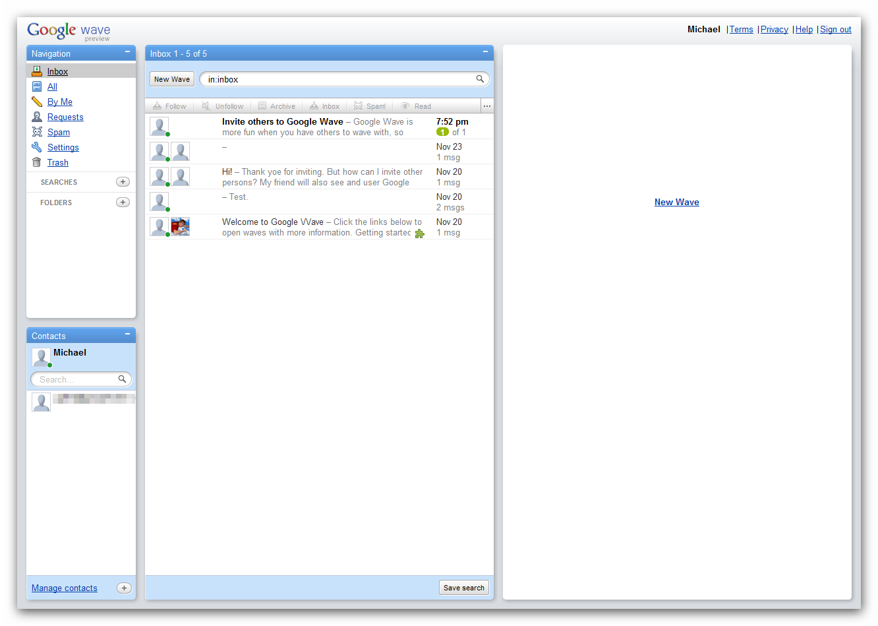
Task: Open the "Invite others to Google Wave" wave
Action: tap(319, 127)
